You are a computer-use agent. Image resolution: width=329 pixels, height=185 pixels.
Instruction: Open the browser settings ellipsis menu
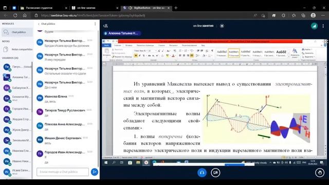point(323,15)
